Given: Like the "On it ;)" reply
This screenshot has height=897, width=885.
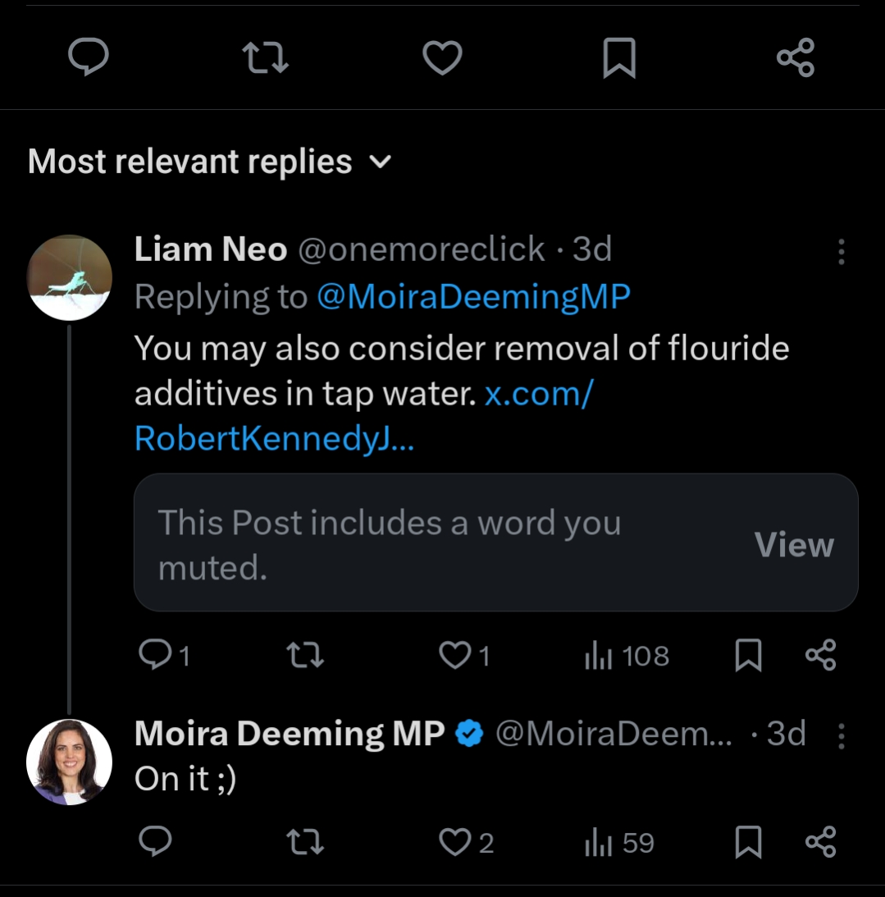Looking at the screenshot, I should (x=455, y=842).
